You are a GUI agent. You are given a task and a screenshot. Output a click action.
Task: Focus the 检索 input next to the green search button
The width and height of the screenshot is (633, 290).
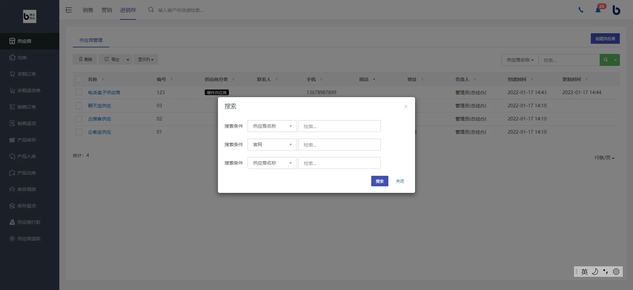(x=569, y=60)
